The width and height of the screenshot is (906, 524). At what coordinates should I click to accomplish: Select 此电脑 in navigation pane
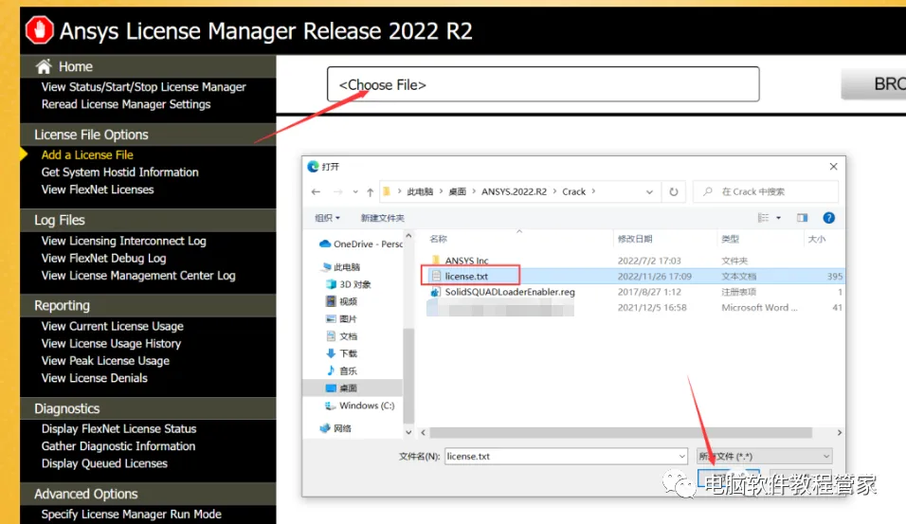(x=341, y=267)
